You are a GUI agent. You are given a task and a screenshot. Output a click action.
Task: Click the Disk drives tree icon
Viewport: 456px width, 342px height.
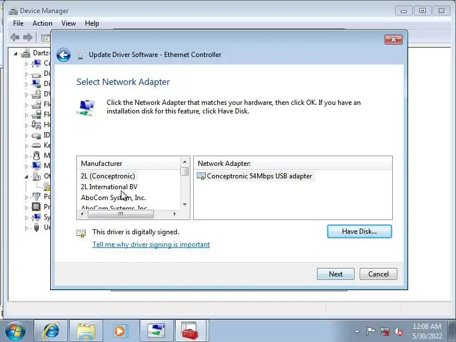click(x=36, y=74)
